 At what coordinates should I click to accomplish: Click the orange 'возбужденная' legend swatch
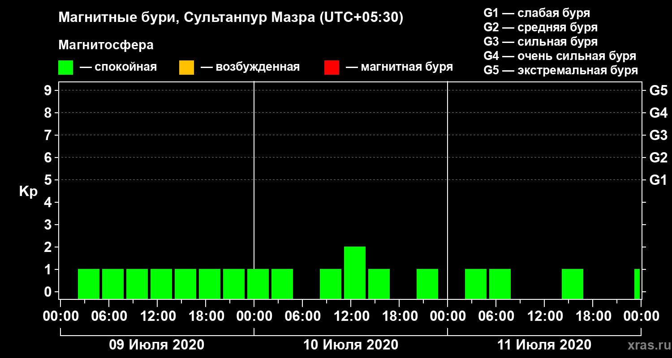pyautogui.click(x=186, y=68)
